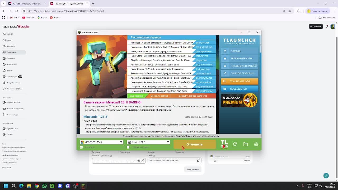Open Online с друзьями entry
Screen dimensions: 338x190
coord(239,73)
